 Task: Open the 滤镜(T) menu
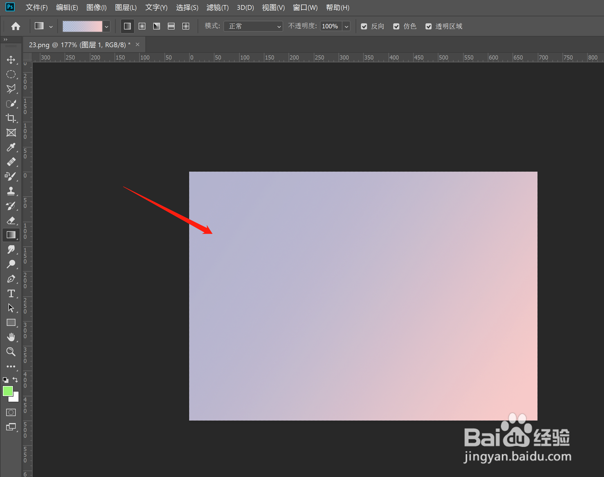pos(218,8)
